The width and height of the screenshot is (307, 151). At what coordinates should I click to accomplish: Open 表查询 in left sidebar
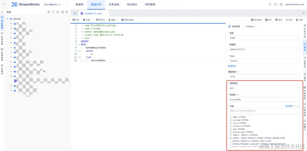(2, 70)
